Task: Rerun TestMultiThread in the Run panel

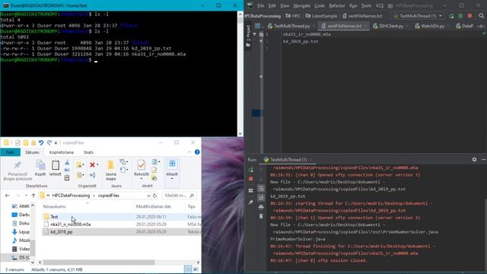Action: click(251, 170)
